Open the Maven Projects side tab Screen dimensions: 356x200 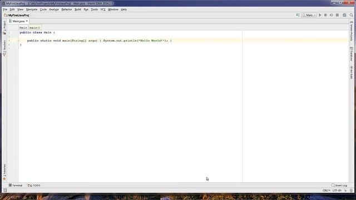tap(352, 31)
